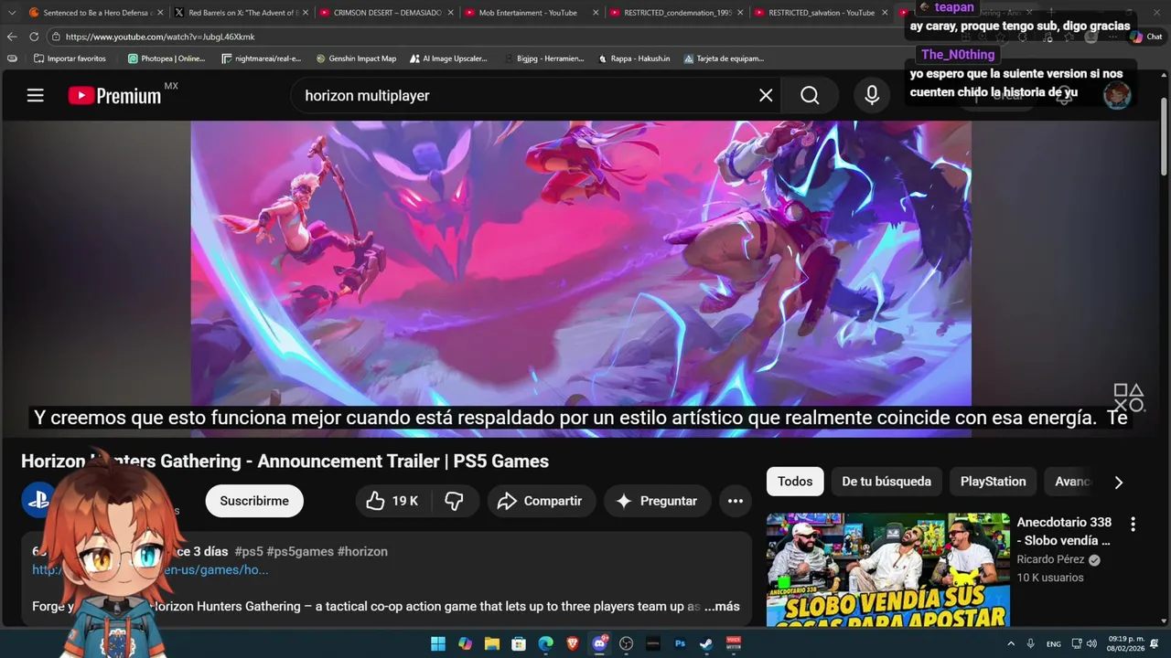Open Anecdotario 338 video thumbnail

click(888, 569)
